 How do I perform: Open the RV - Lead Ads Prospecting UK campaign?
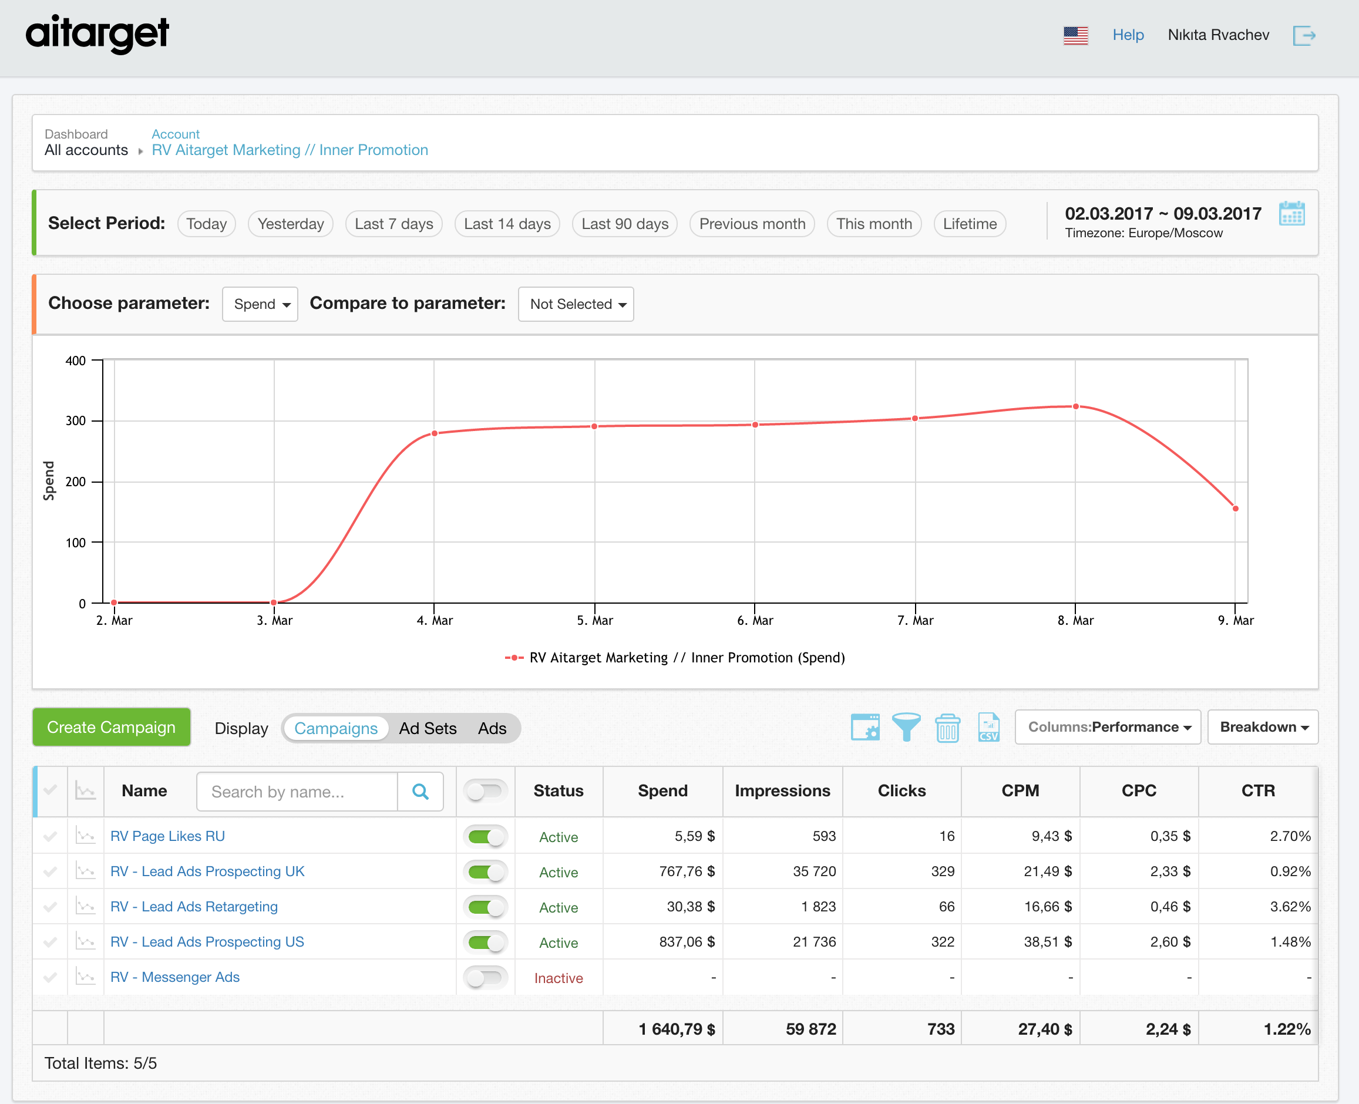(x=207, y=871)
